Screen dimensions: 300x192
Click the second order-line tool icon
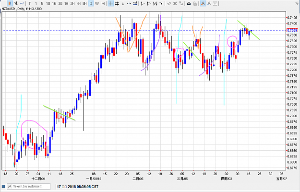point(149,3)
